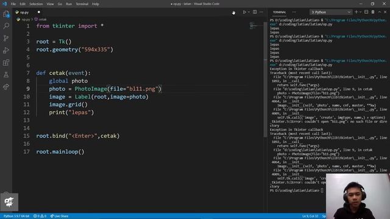Open the Run menu
This screenshot has width=390, height=219.
69,4
